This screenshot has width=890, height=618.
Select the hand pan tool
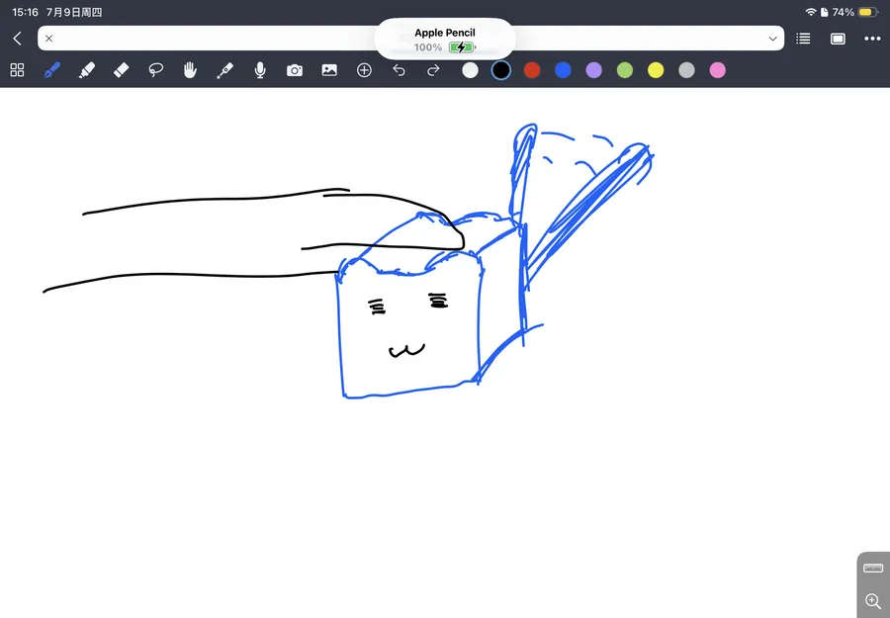pyautogui.click(x=190, y=70)
